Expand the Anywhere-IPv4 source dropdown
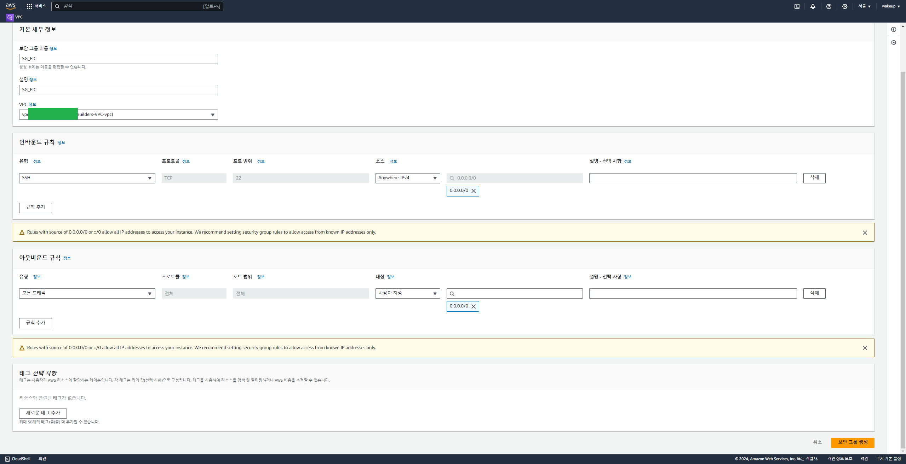This screenshot has width=906, height=464. (x=407, y=178)
